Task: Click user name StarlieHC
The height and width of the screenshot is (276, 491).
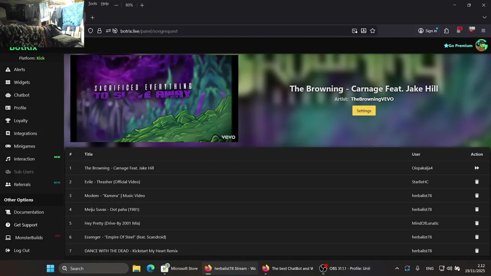Action: (420, 182)
